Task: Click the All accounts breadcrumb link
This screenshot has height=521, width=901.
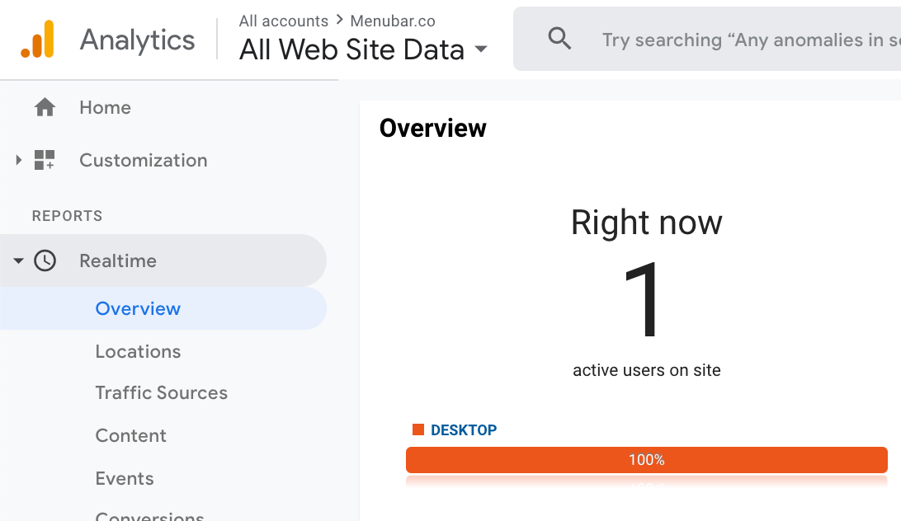Action: [x=283, y=21]
